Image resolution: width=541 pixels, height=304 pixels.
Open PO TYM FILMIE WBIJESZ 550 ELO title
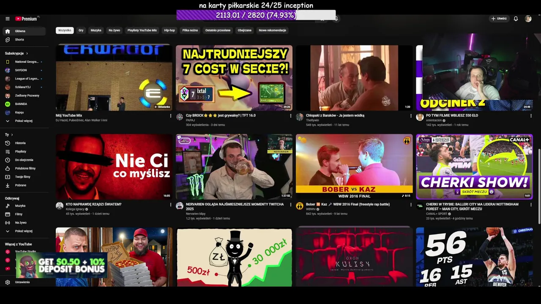tap(452, 116)
